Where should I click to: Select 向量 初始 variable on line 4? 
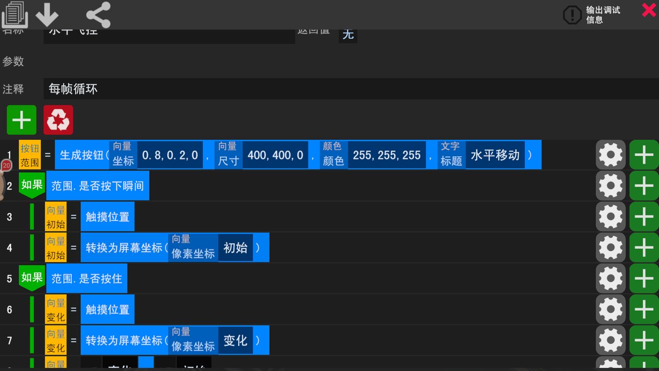coord(56,248)
